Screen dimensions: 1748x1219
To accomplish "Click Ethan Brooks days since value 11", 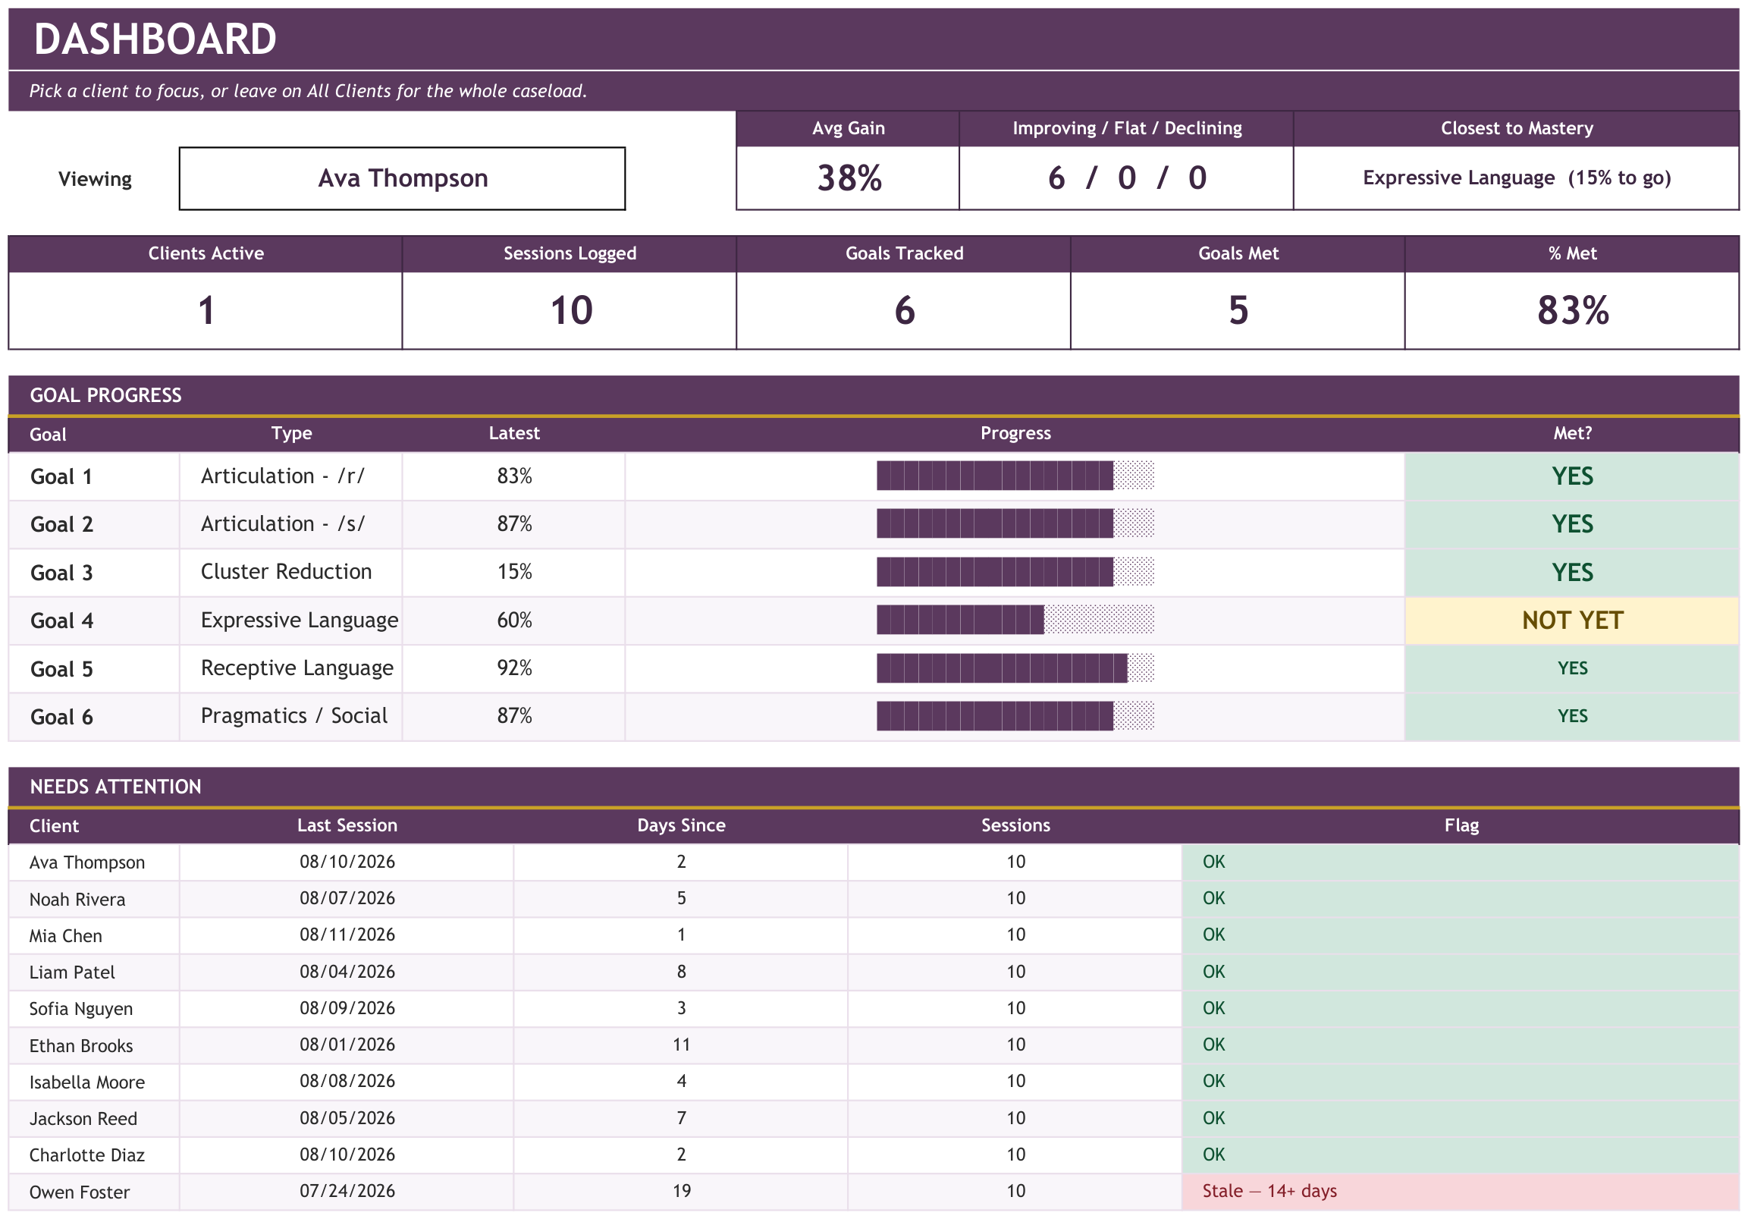I will (x=681, y=1045).
